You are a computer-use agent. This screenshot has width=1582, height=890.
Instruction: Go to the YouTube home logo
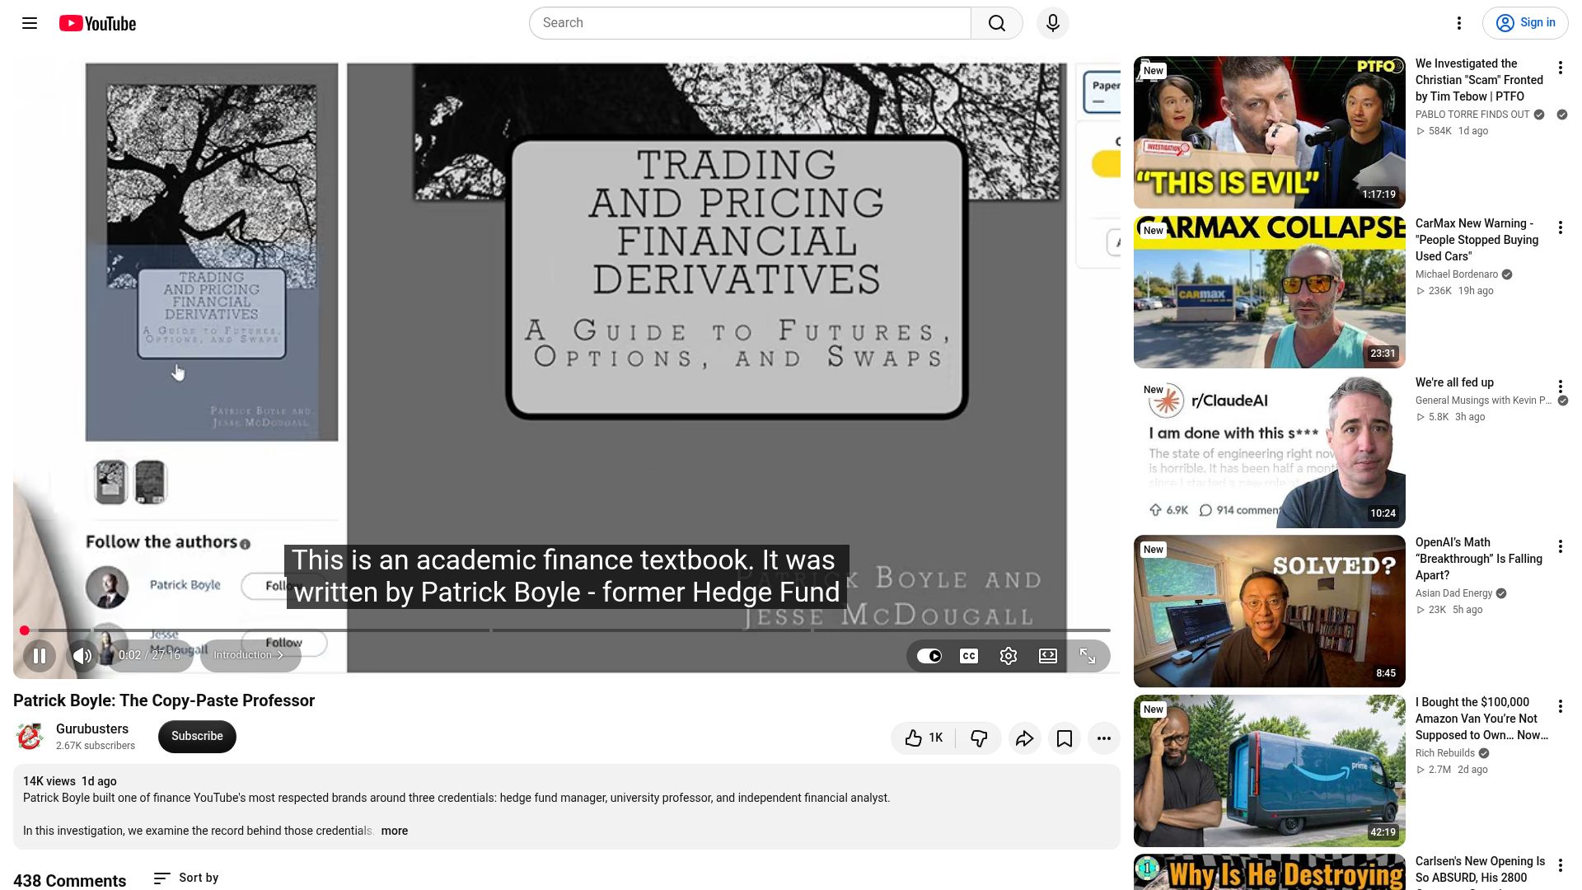pyautogui.click(x=97, y=23)
